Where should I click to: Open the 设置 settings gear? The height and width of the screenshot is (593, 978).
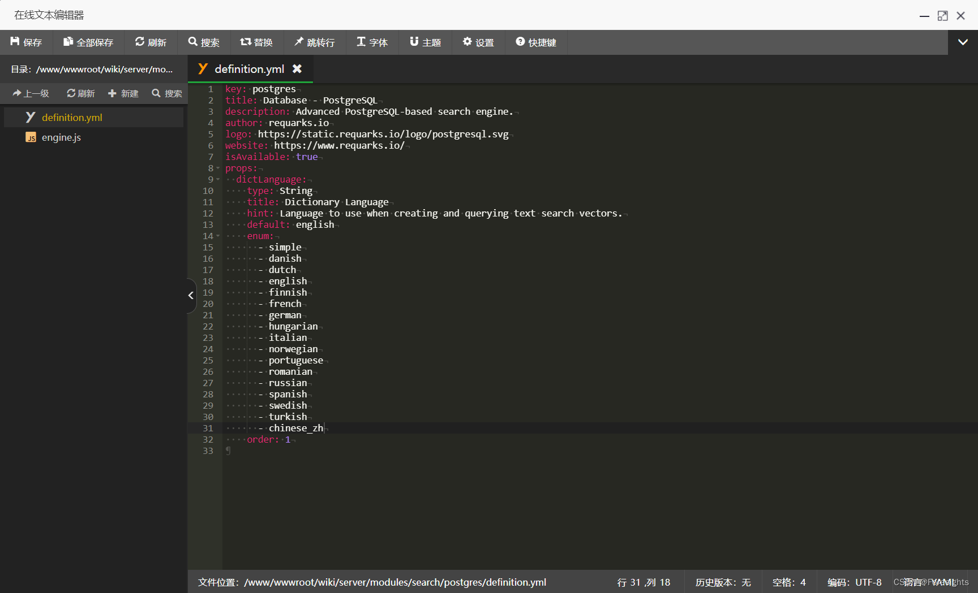pos(478,42)
